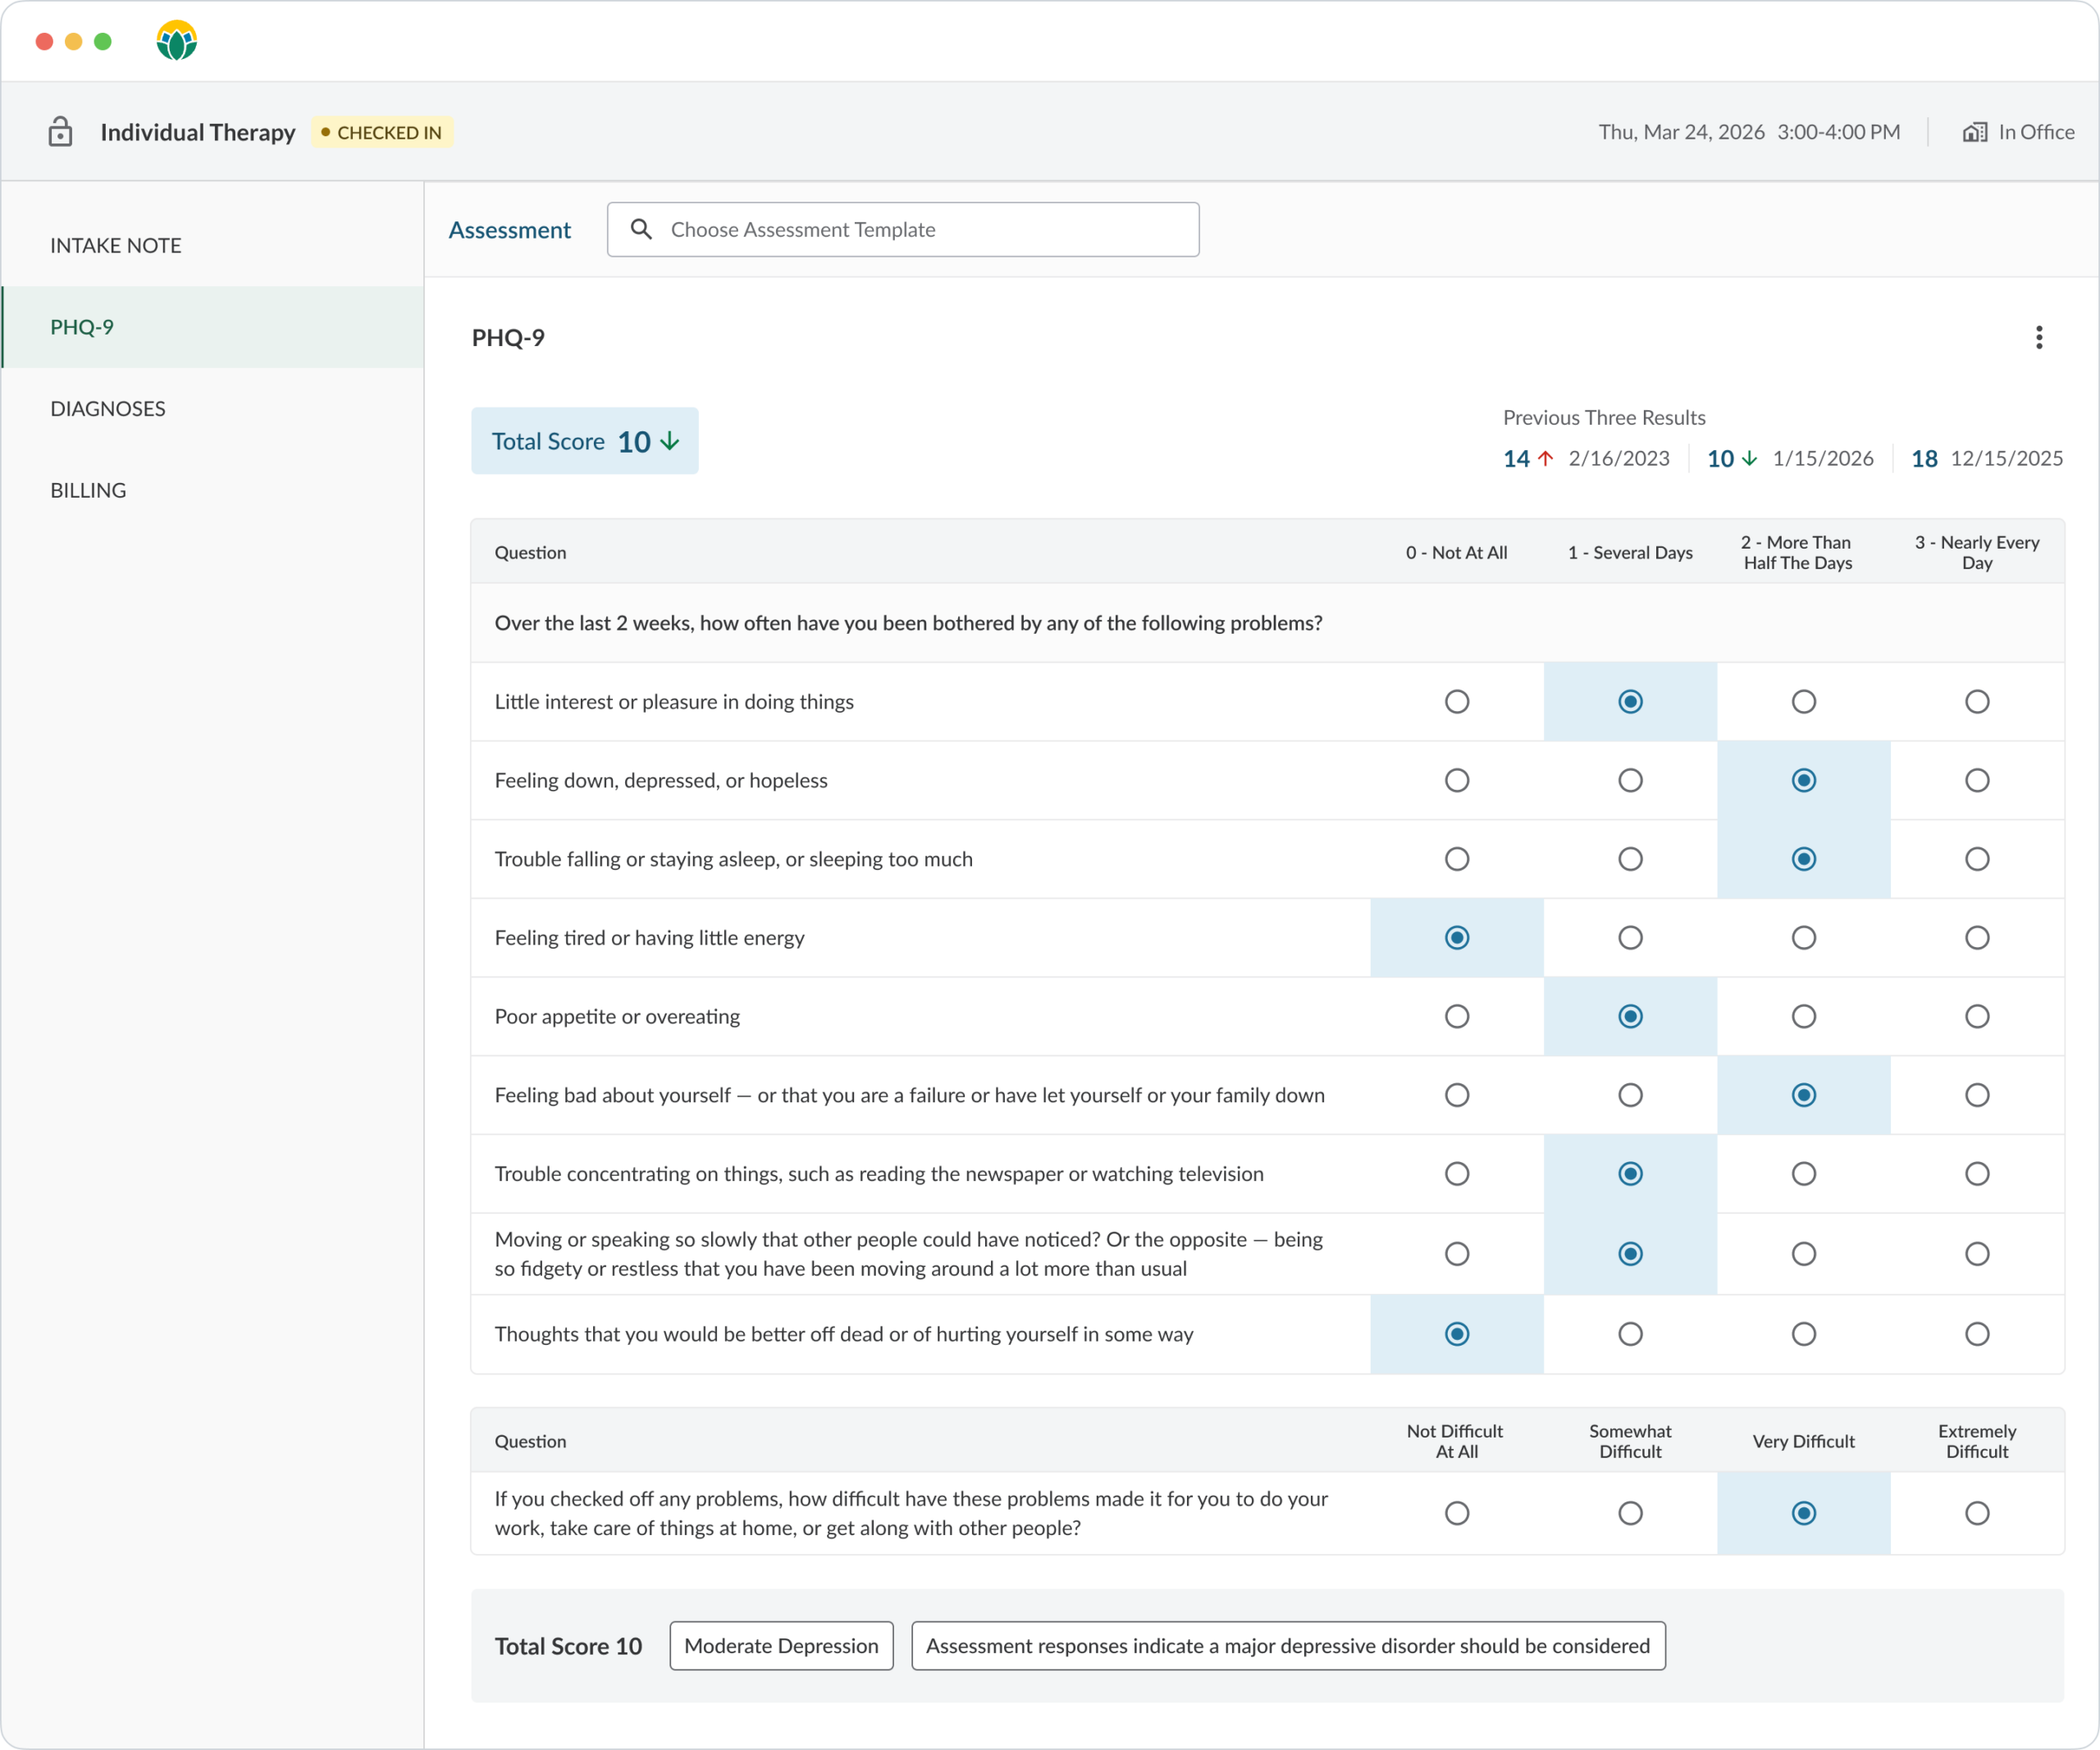Image resolution: width=2100 pixels, height=1750 pixels.
Task: Choose 'Extremely Difficult' for the difficulty question
Action: 1976,1513
